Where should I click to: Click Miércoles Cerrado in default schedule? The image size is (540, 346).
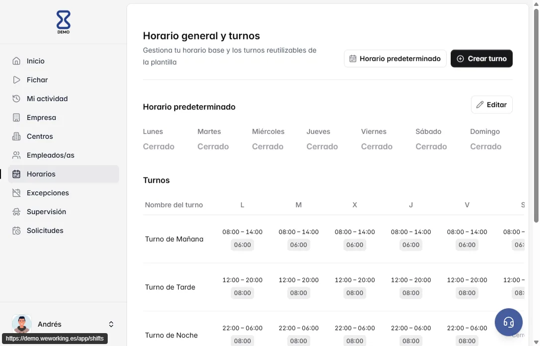(x=268, y=147)
